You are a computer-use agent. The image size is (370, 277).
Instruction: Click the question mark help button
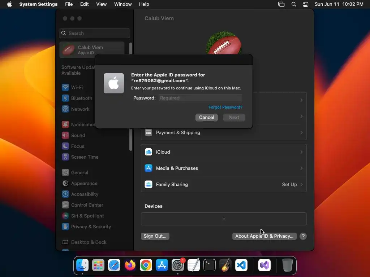(303, 236)
